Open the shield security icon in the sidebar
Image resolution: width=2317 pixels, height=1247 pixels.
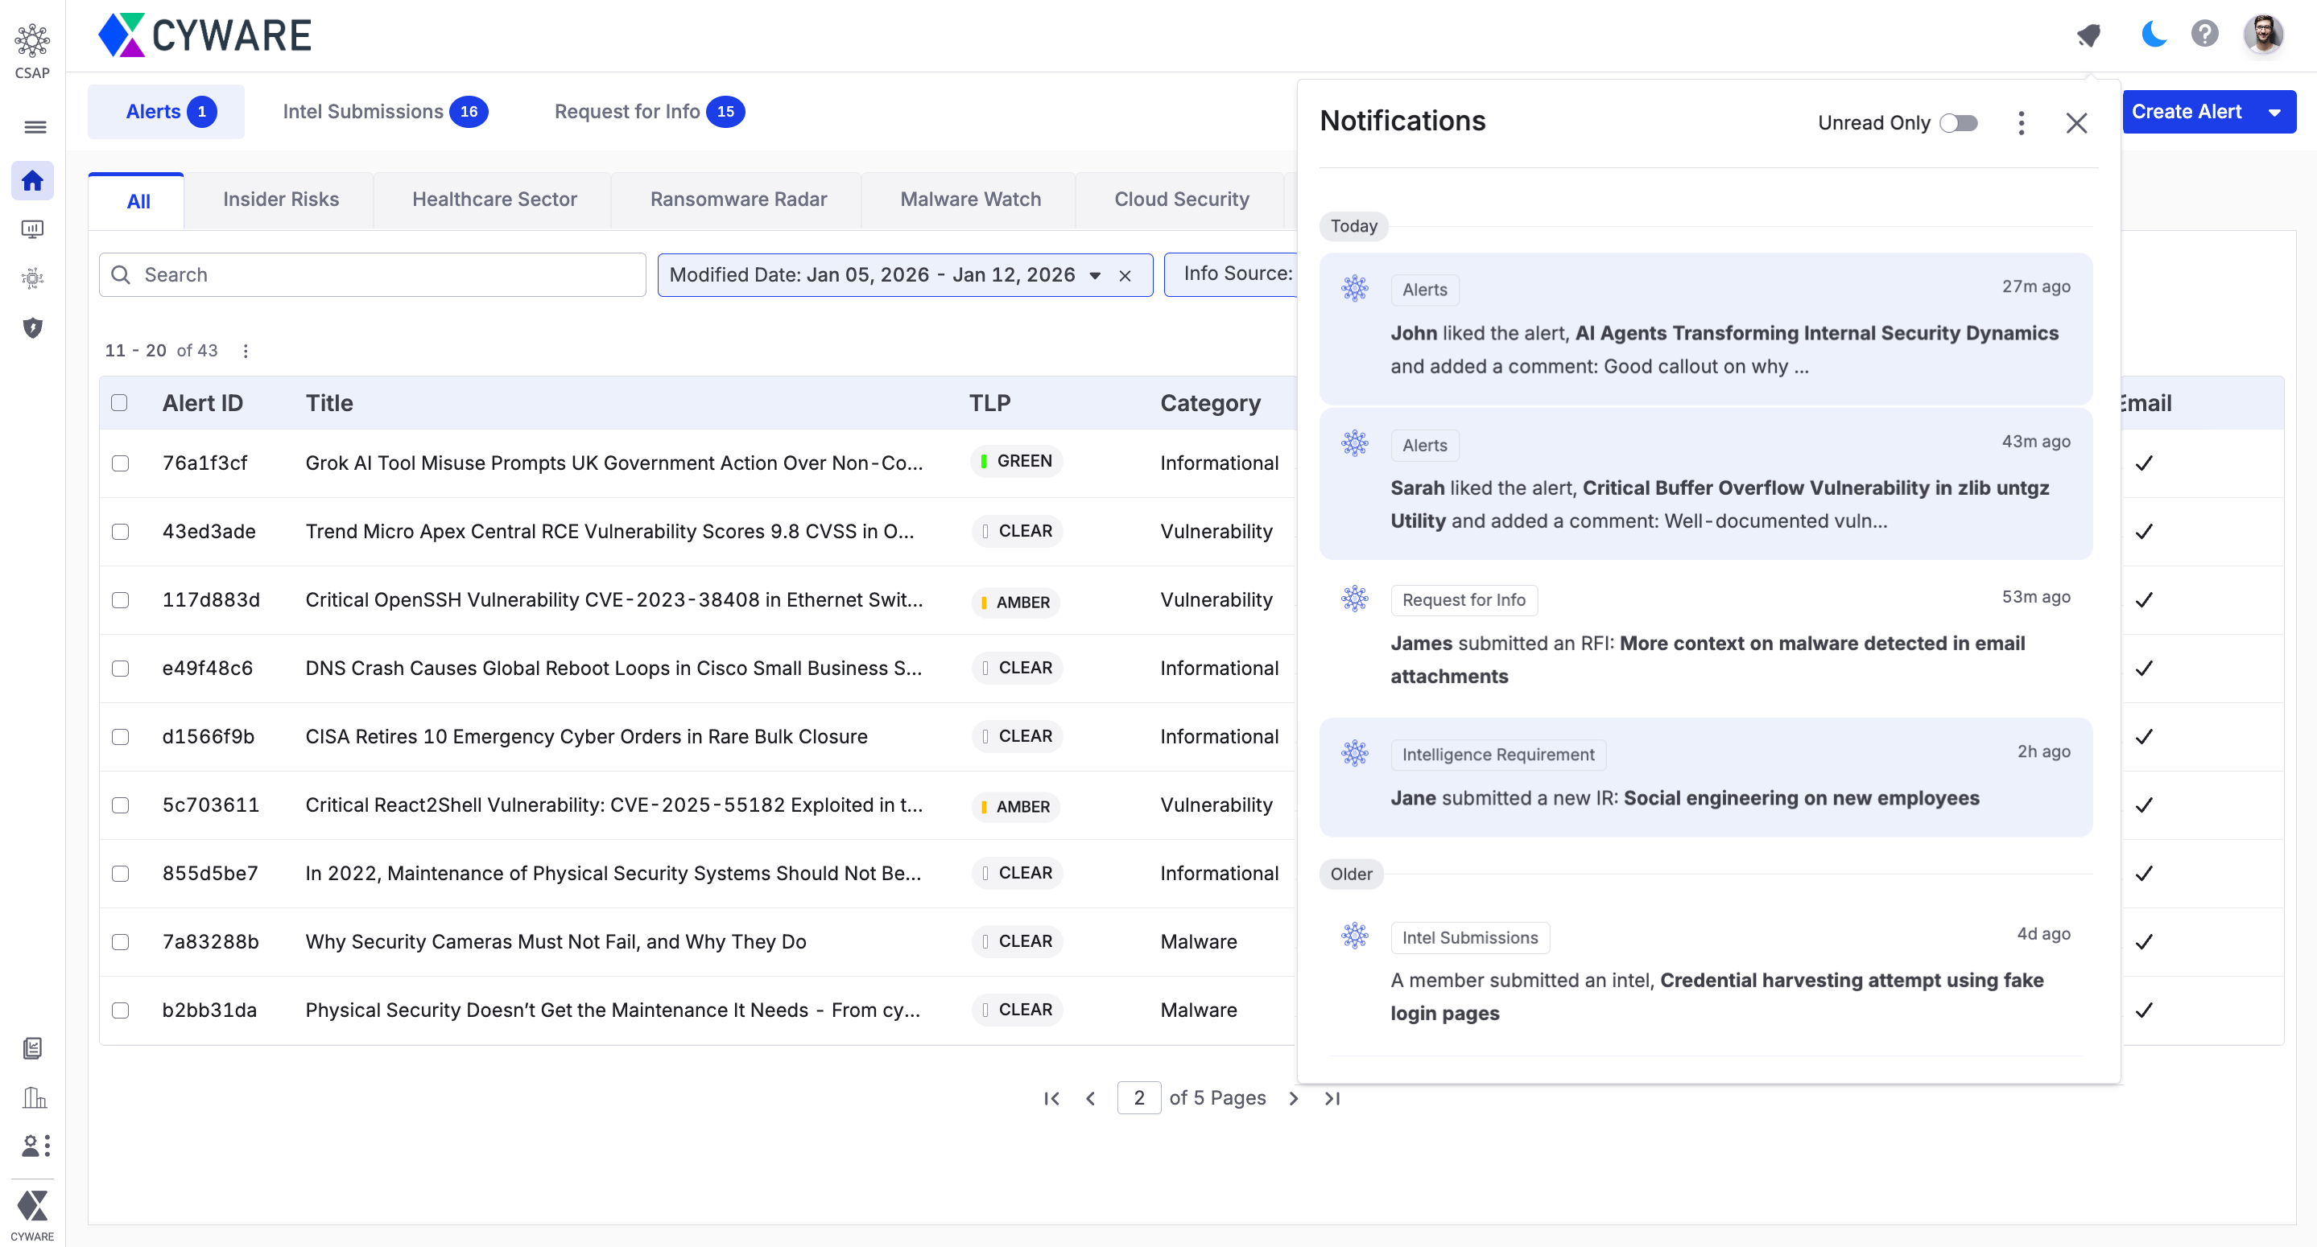(x=32, y=328)
